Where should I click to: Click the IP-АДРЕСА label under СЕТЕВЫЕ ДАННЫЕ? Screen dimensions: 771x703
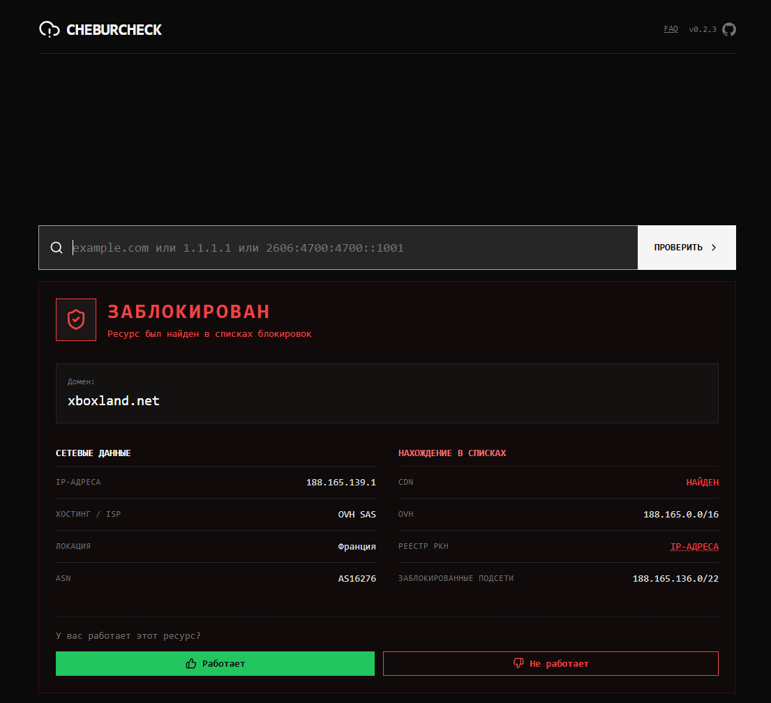(78, 483)
